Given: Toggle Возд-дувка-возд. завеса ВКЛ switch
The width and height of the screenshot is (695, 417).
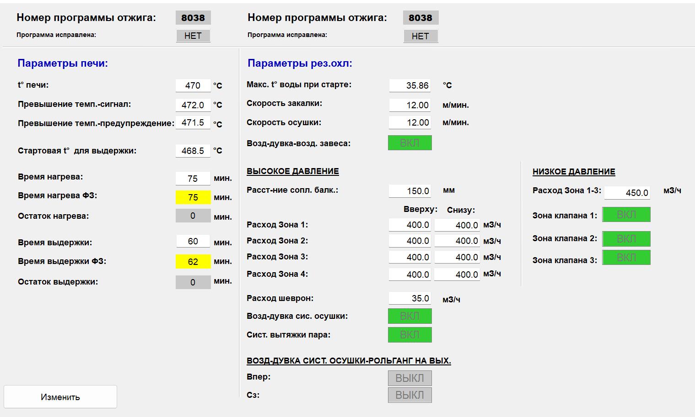Looking at the screenshot, I should click(x=409, y=143).
